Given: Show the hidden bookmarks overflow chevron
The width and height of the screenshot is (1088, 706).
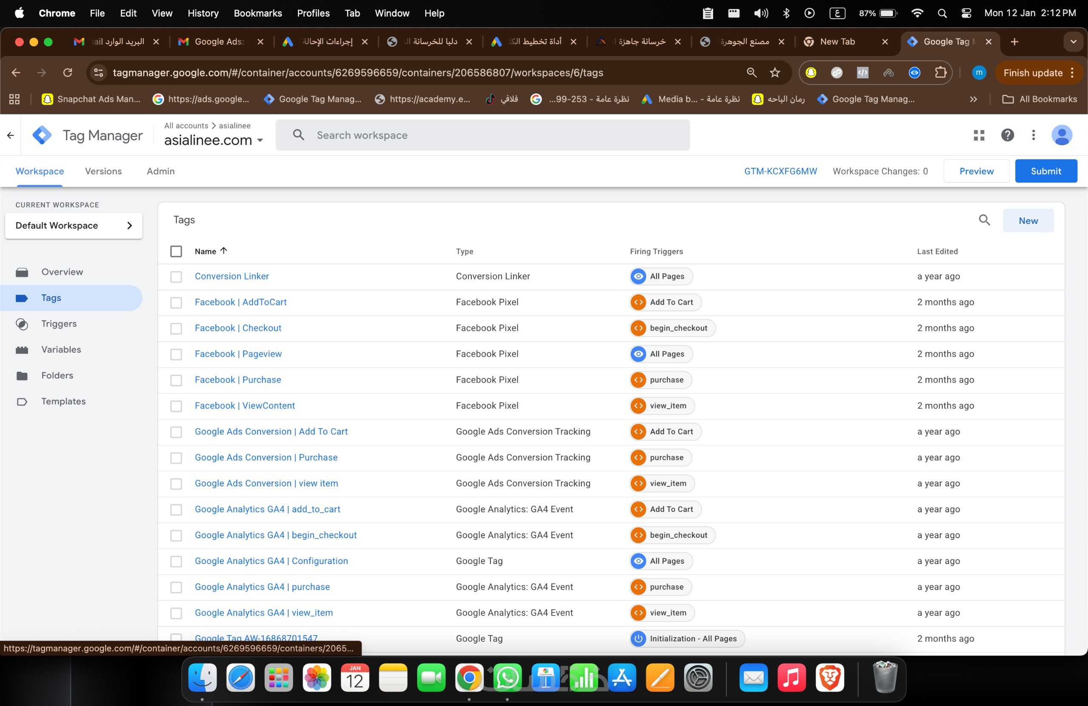Looking at the screenshot, I should [x=973, y=99].
